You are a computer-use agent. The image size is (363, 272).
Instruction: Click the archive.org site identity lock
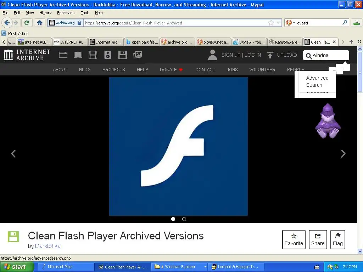(x=80, y=23)
